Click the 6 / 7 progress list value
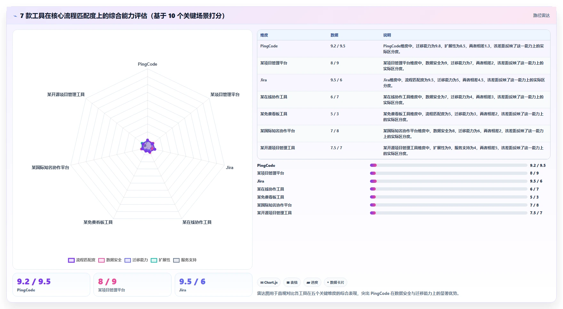 (x=534, y=189)
